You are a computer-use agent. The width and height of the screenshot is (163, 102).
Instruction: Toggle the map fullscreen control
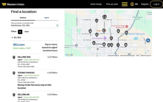click(x=148, y=51)
